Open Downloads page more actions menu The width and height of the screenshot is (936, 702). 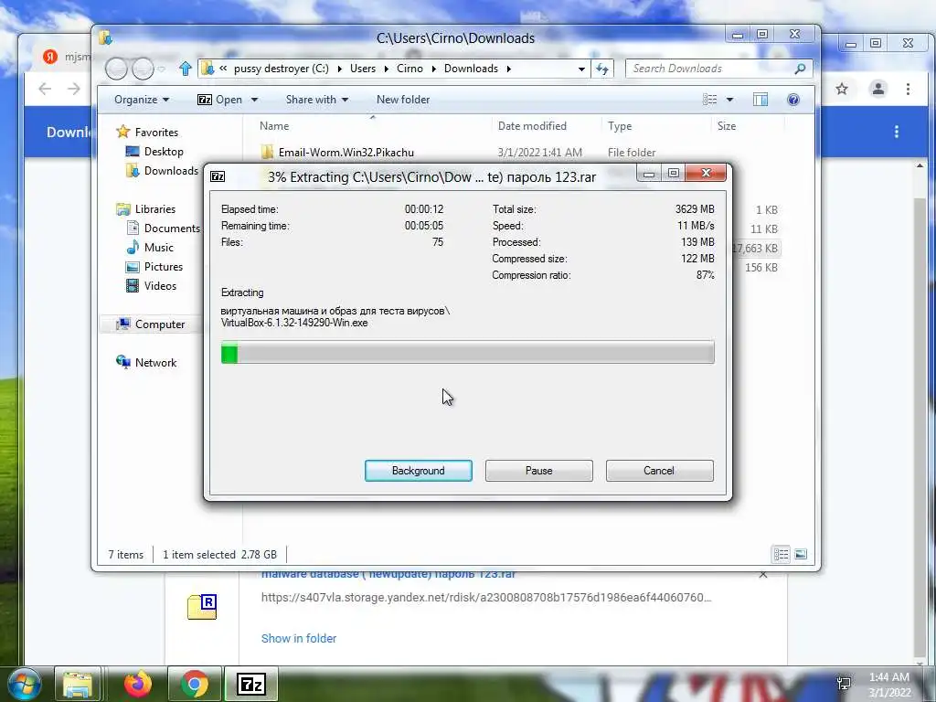click(x=896, y=132)
